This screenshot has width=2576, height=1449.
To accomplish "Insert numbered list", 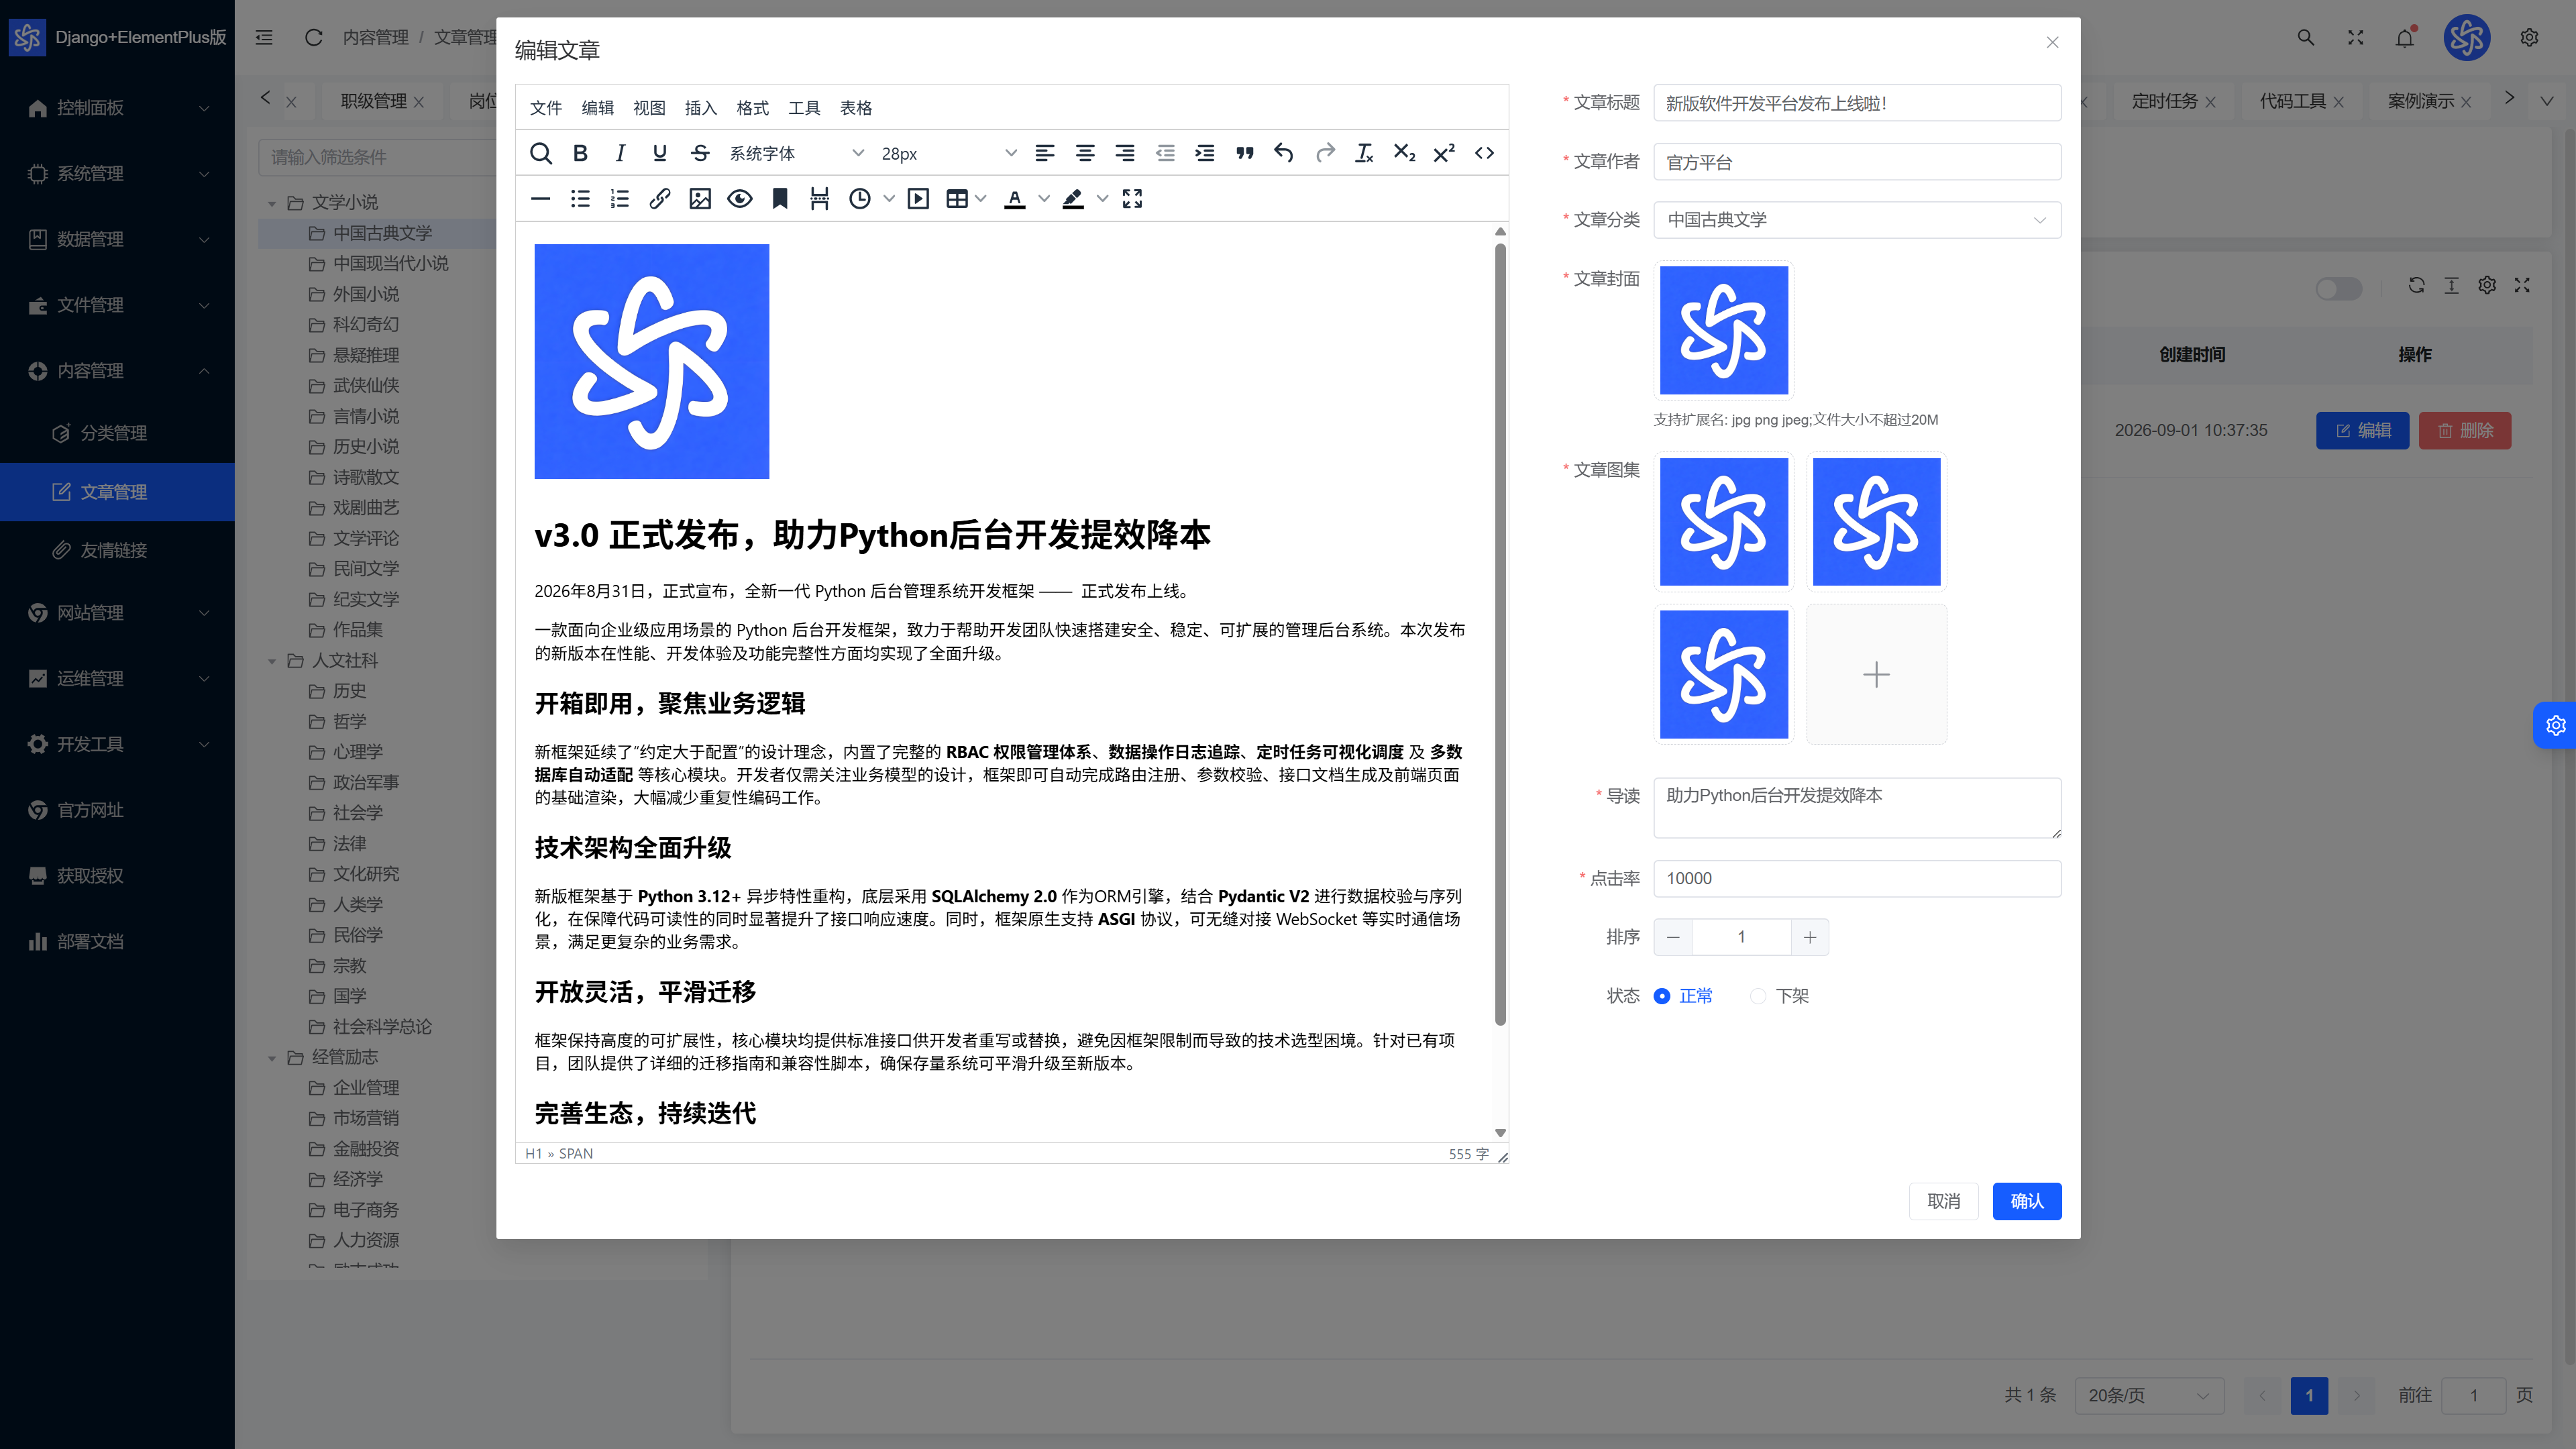I will [620, 199].
